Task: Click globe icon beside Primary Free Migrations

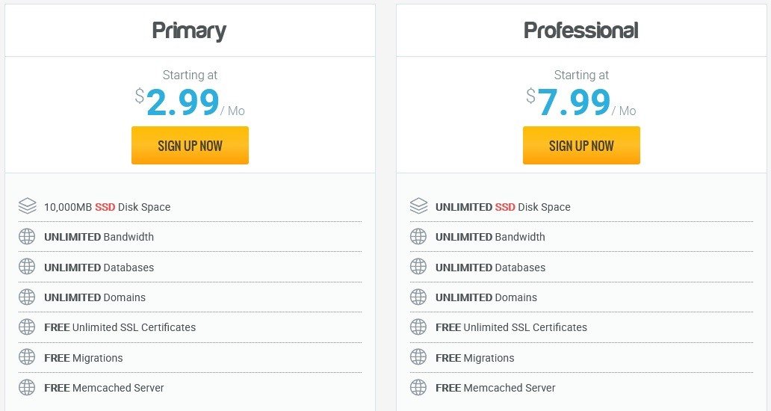Action: pyautogui.click(x=27, y=357)
